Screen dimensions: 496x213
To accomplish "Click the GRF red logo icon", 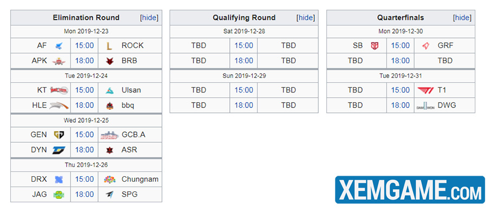I will pos(426,46).
